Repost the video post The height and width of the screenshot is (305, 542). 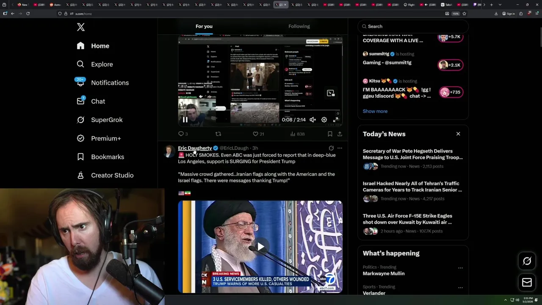coord(218,134)
